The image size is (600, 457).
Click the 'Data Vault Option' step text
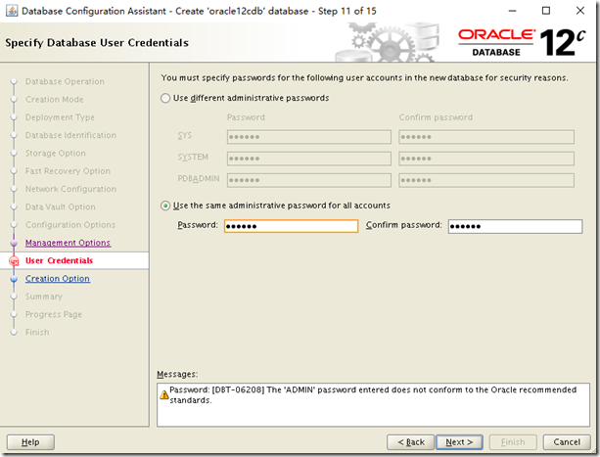pyautogui.click(x=60, y=206)
